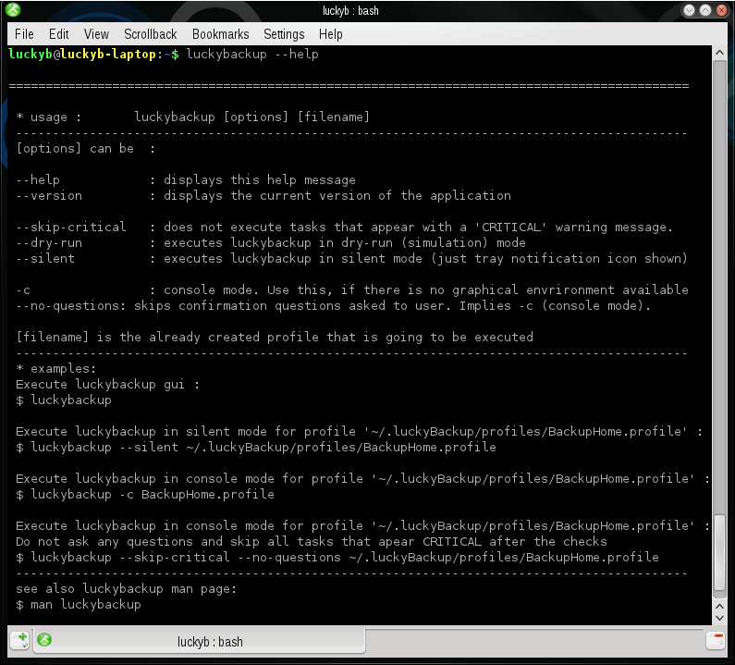
Task: Click the new tab icon at bottom left
Action: tap(19, 640)
